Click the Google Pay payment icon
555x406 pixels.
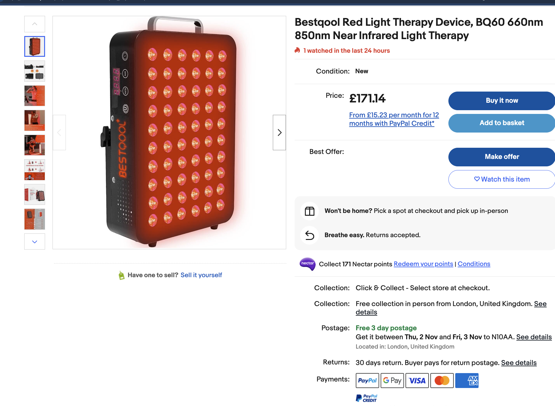tap(392, 381)
